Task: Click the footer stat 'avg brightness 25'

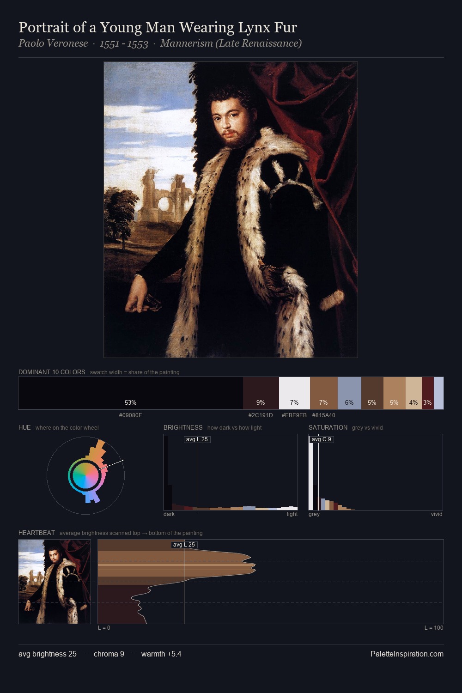Action: coord(48,654)
